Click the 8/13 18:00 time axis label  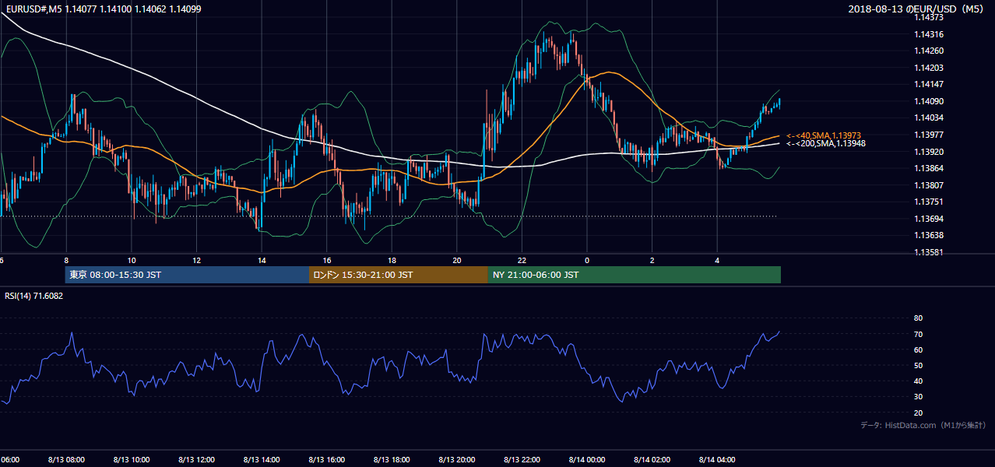pyautogui.click(x=392, y=460)
